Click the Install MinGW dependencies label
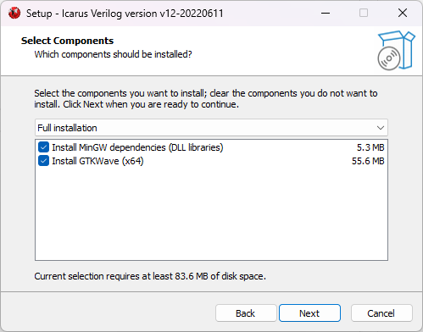The image size is (423, 332). point(137,147)
